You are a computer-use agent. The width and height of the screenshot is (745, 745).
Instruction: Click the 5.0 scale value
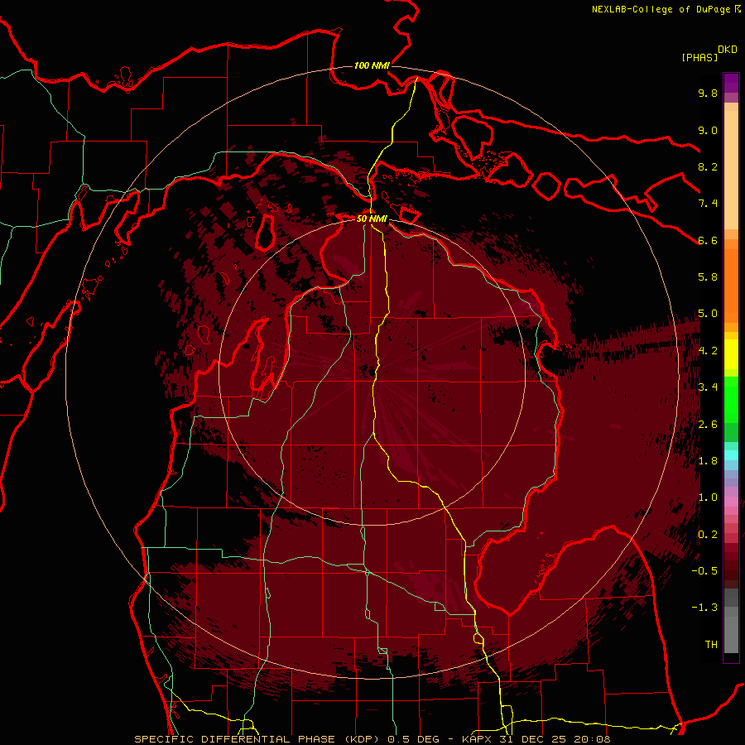(708, 314)
